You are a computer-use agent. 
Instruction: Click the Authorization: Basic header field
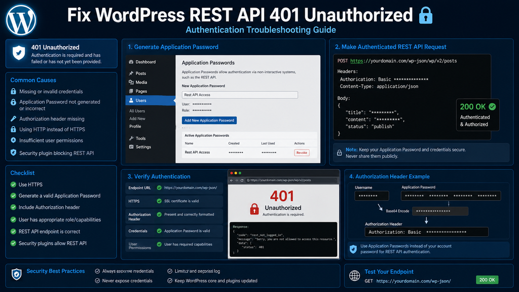pyautogui.click(x=426, y=232)
